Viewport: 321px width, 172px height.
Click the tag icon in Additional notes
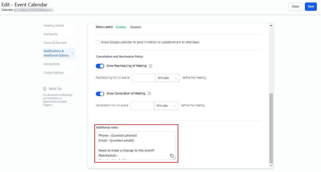point(172,156)
